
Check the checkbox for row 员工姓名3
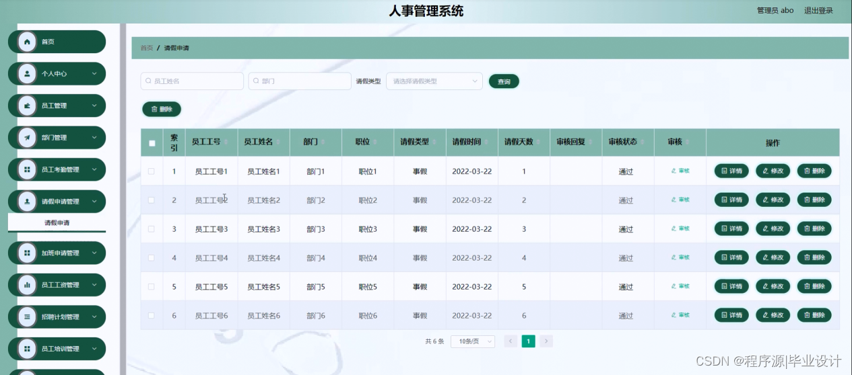(x=152, y=229)
